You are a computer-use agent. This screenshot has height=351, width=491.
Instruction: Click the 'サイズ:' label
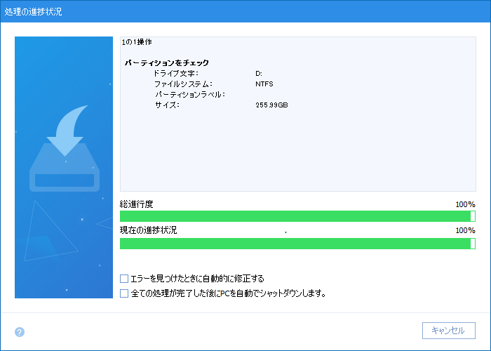pos(167,105)
